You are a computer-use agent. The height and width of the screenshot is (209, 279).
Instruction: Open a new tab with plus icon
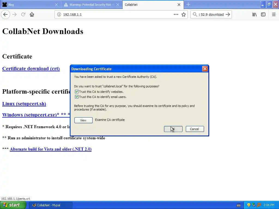tap(188, 5)
